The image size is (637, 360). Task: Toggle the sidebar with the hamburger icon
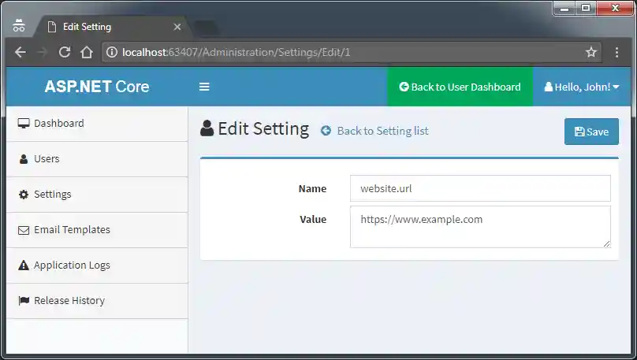point(204,87)
